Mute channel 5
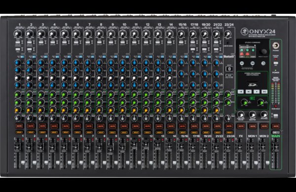Viewport: 296px width, 192px height. pyautogui.click(x=66, y=126)
